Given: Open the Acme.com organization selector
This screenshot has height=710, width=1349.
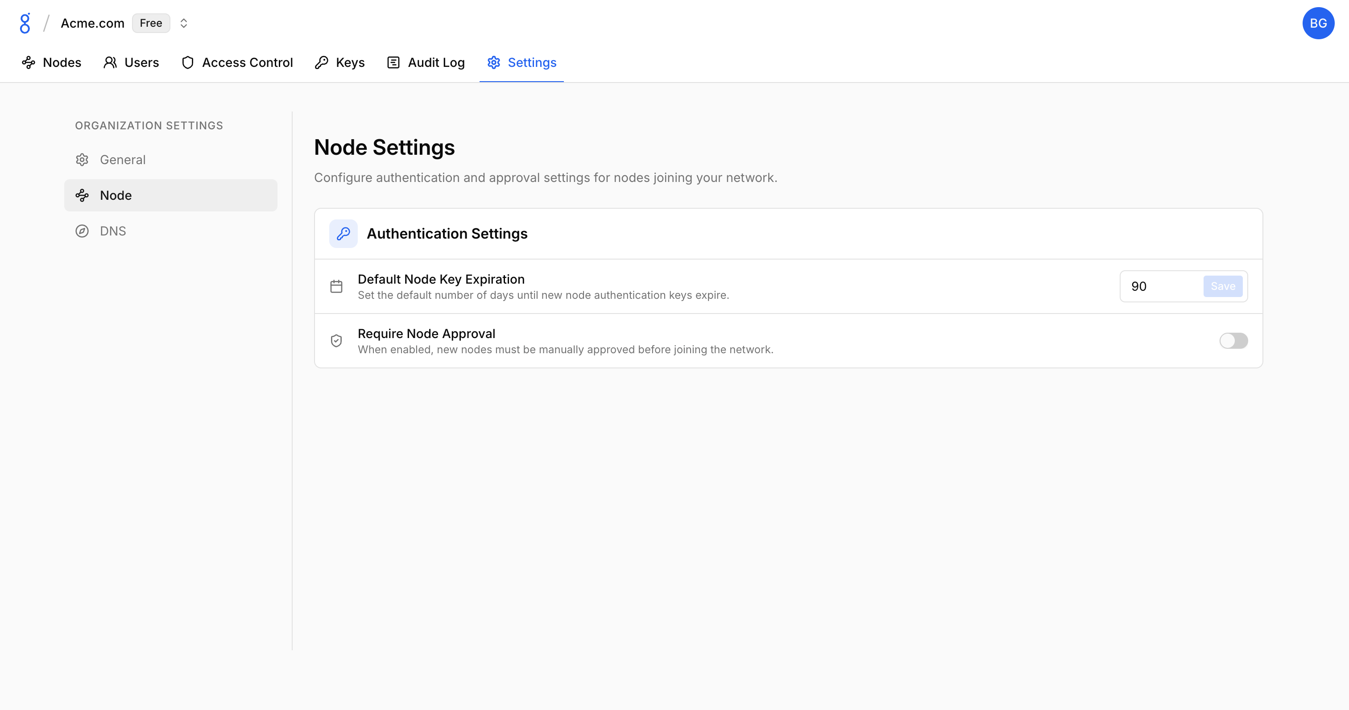Looking at the screenshot, I should (x=93, y=23).
